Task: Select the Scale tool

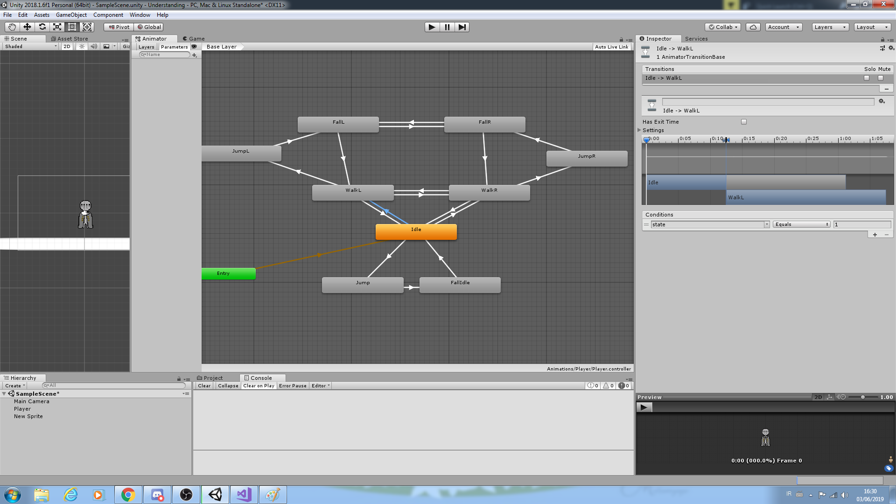Action: pyautogui.click(x=57, y=27)
